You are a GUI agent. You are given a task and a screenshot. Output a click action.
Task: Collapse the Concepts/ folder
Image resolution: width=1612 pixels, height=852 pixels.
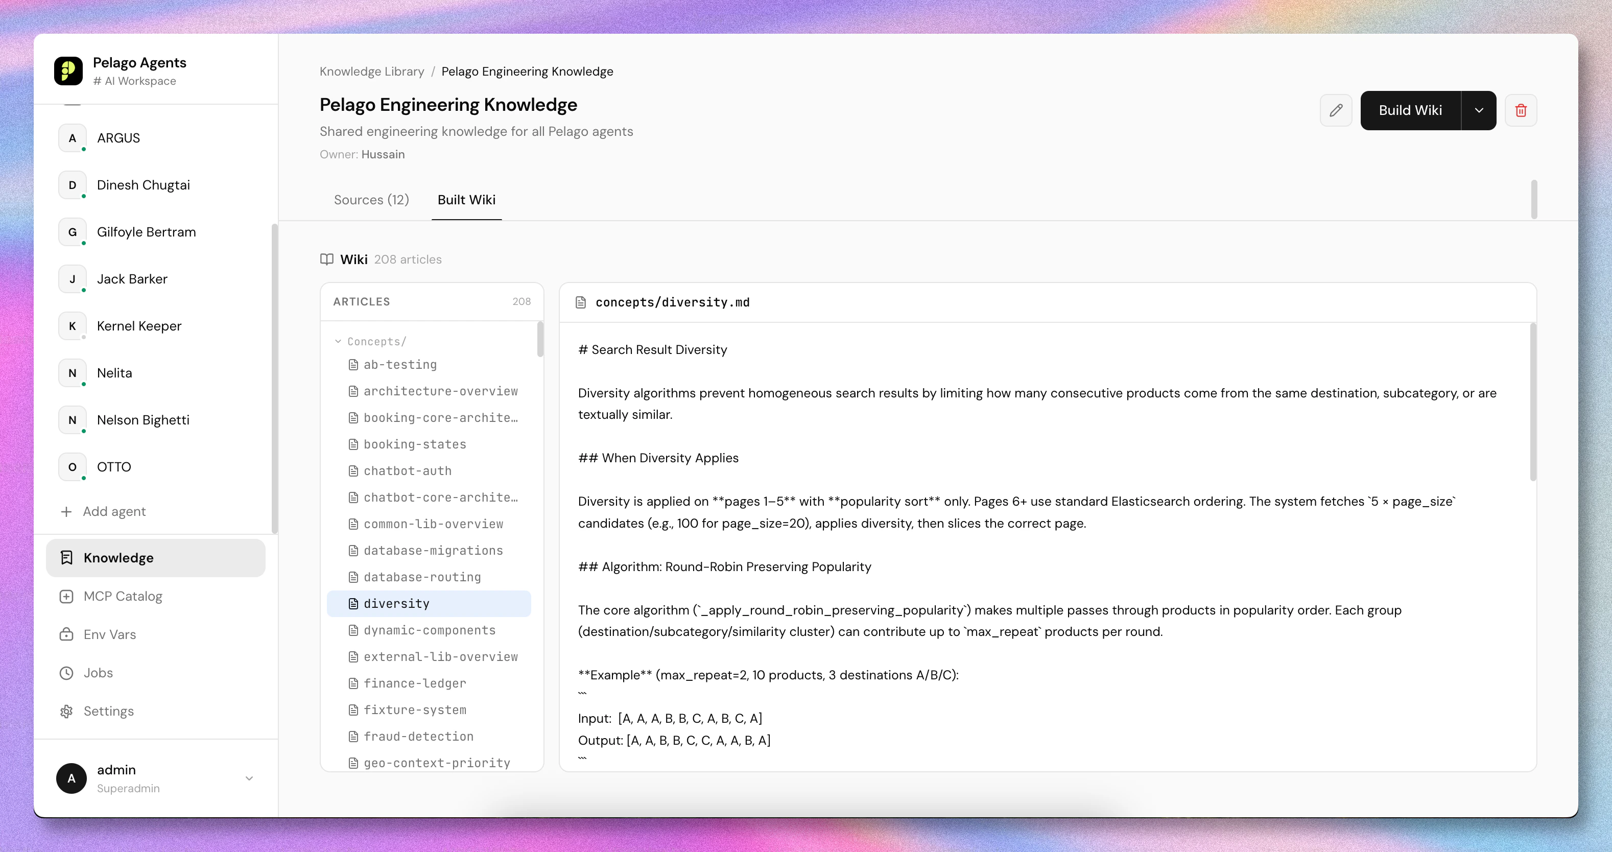(x=370, y=341)
